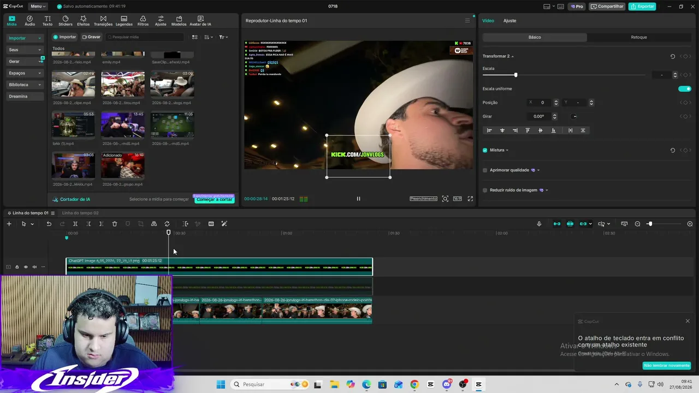This screenshot has height=393, width=699.
Task: Click Começar a cortar button
Action: coord(215,200)
